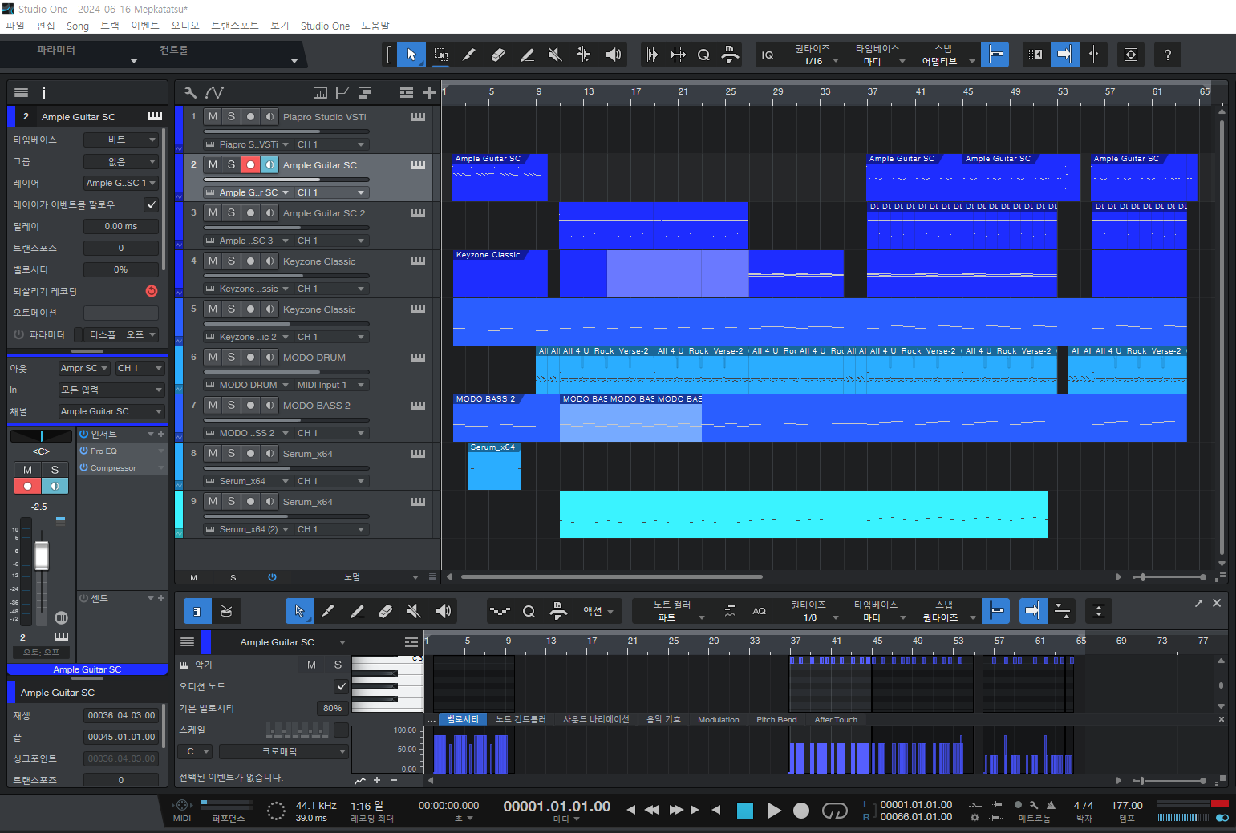Image resolution: width=1236 pixels, height=833 pixels.
Task: Click the start 00036.04.03.00 field
Action: [x=121, y=715]
